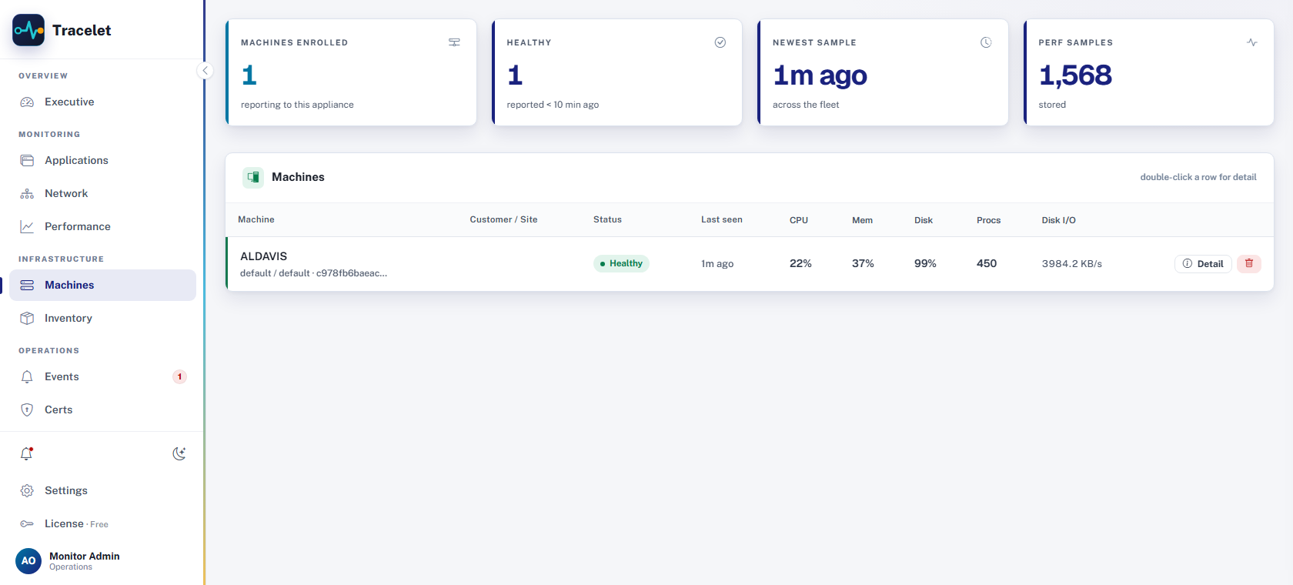Click the Network topology icon
The image size is (1293, 585).
[x=27, y=193]
